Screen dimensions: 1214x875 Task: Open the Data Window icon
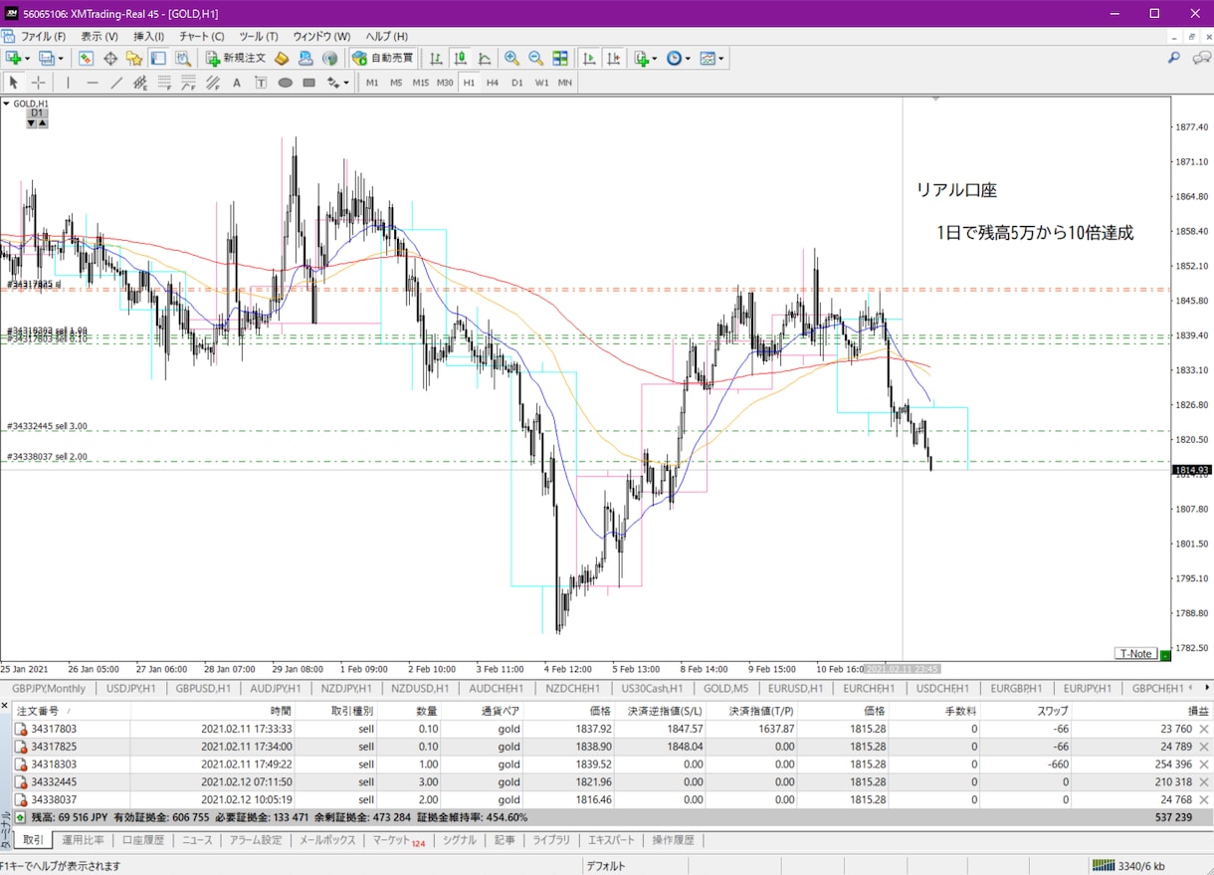(110, 59)
